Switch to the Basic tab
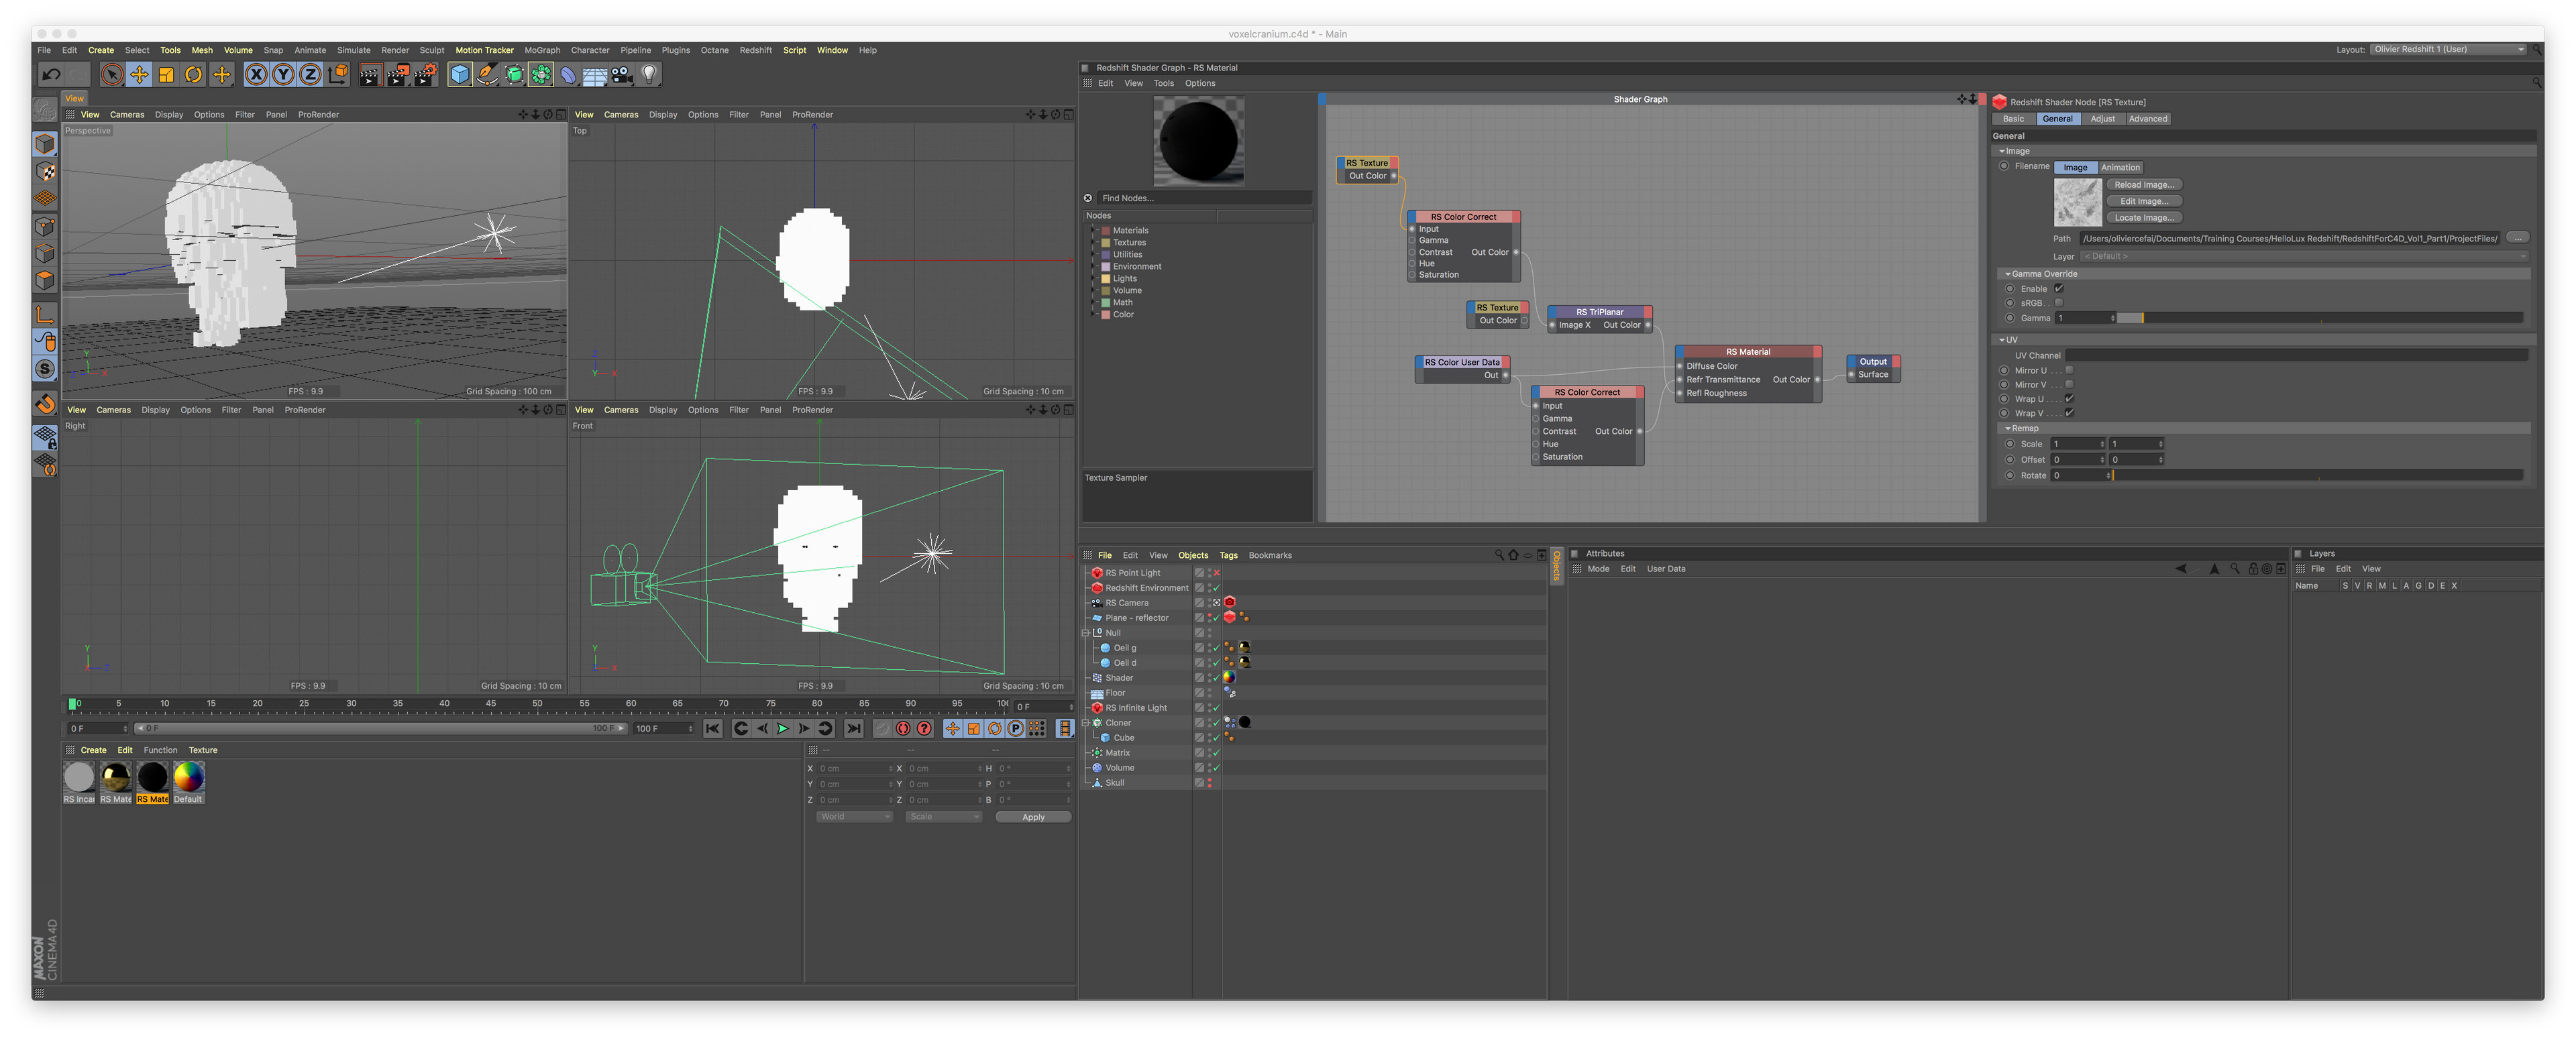The width and height of the screenshot is (2576, 1038). click(2014, 119)
